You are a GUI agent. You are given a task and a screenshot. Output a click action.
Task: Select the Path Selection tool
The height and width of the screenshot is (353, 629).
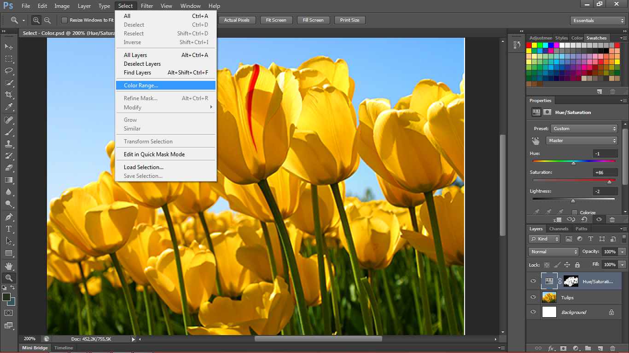[9, 241]
